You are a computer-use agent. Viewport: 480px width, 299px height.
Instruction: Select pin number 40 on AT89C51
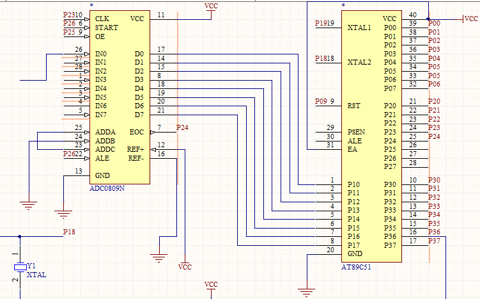click(x=413, y=15)
